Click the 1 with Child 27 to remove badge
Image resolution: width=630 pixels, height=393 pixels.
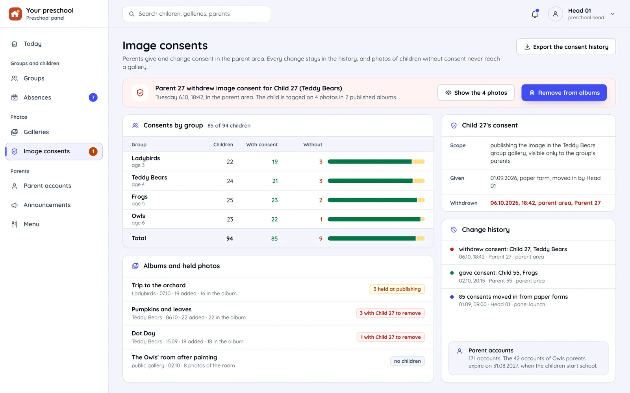pyautogui.click(x=391, y=337)
